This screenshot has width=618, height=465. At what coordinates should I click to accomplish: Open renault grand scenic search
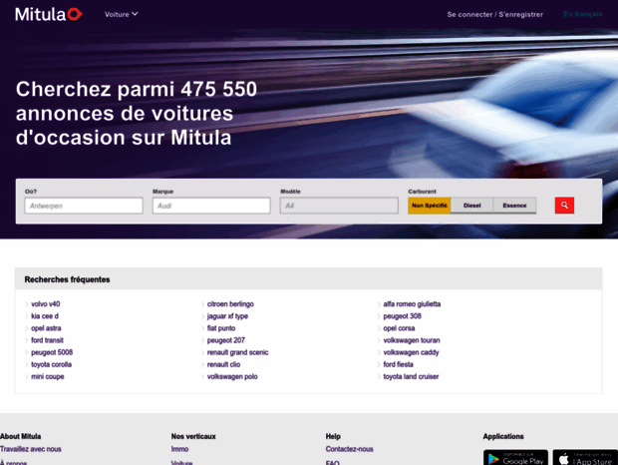tap(237, 352)
